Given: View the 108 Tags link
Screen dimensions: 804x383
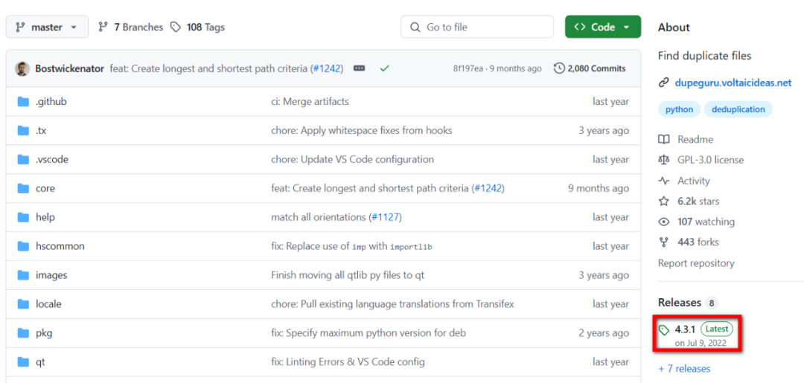Looking at the screenshot, I should coord(198,27).
